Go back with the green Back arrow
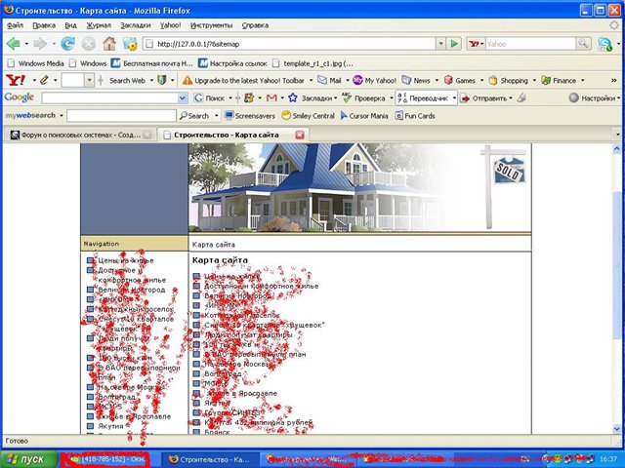The width and height of the screenshot is (625, 468). click(13, 43)
